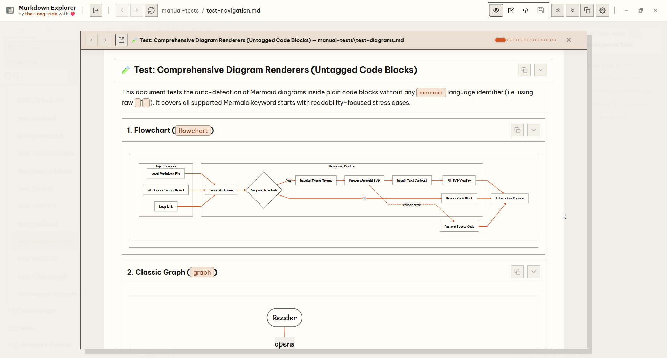Open test-math.md in background sidebar
This screenshot has width=667, height=358.
(x=37, y=206)
